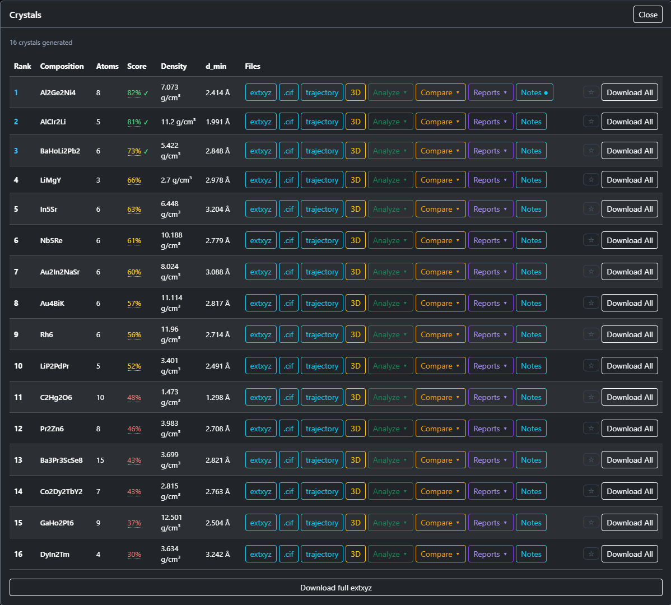Viewport: 671px width, 605px height.
Task: Expand Reports dropdown for DyIn2Tm
Action: [491, 554]
